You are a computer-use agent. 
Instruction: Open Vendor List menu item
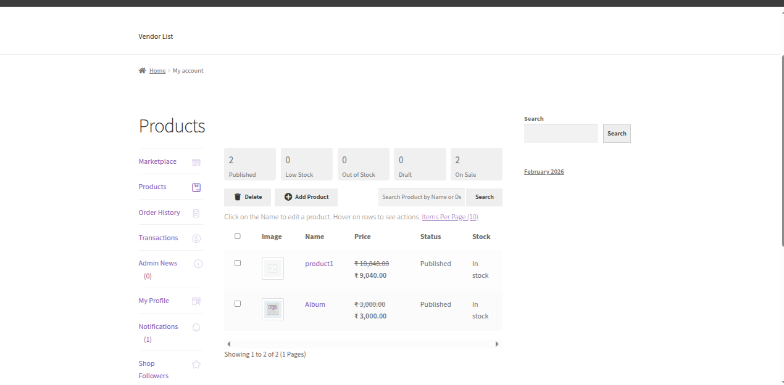point(156,36)
